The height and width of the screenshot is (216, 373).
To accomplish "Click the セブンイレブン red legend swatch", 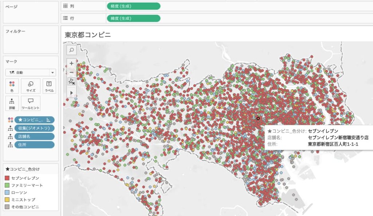I will click(7, 178).
